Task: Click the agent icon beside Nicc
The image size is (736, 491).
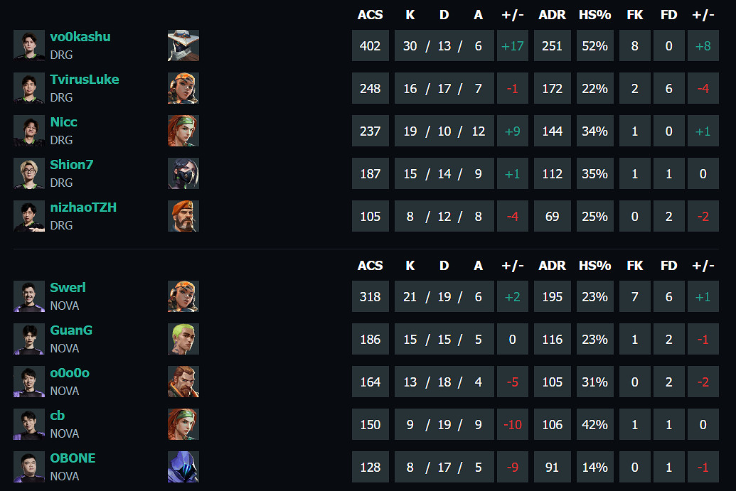Action: [x=183, y=131]
